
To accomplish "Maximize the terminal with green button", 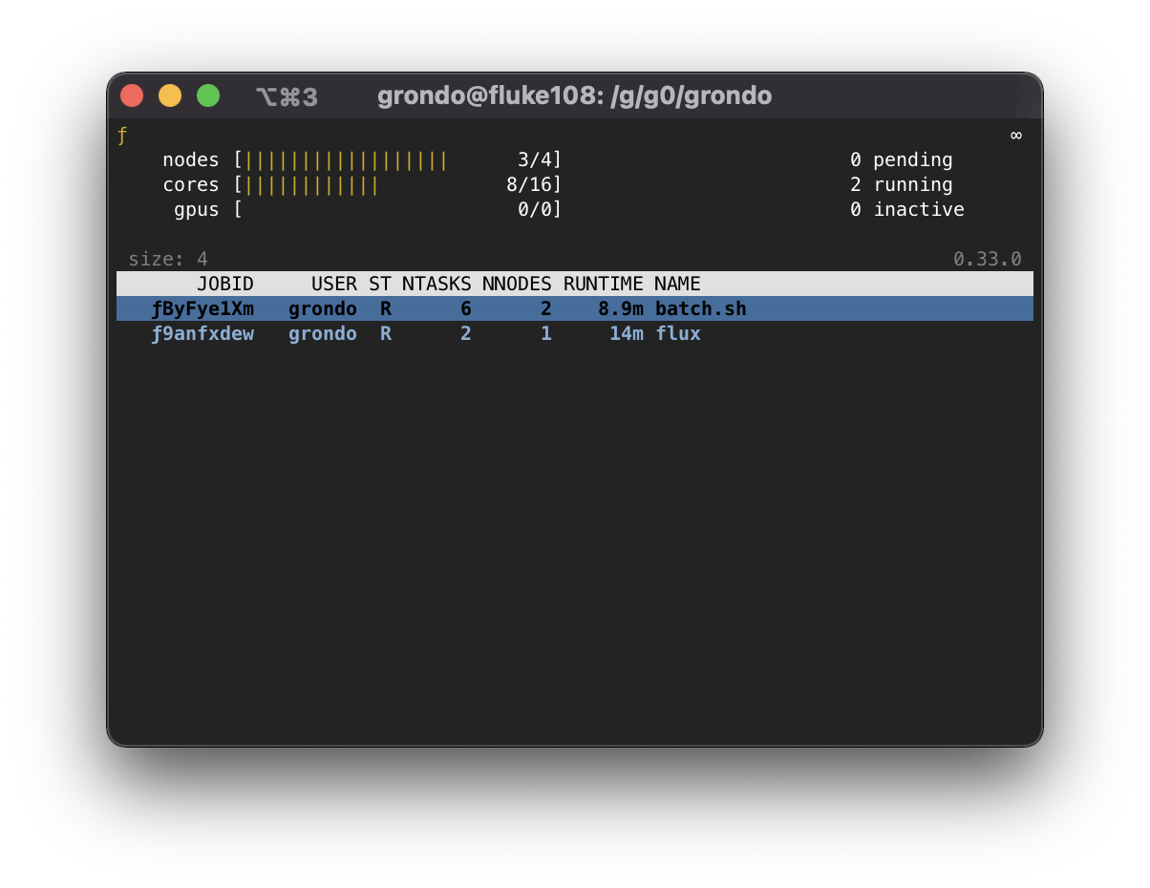I will [208, 95].
